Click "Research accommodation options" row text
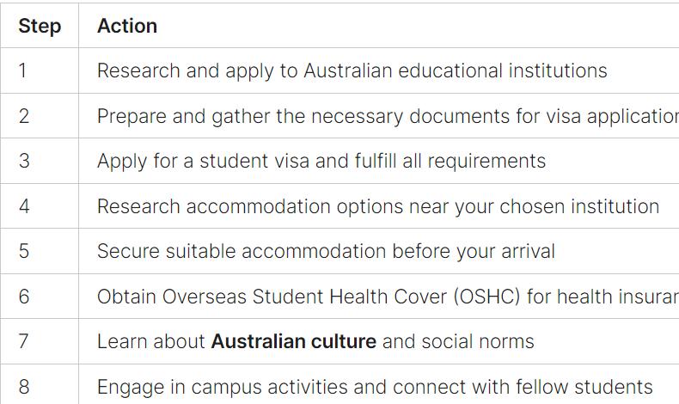 click(378, 206)
